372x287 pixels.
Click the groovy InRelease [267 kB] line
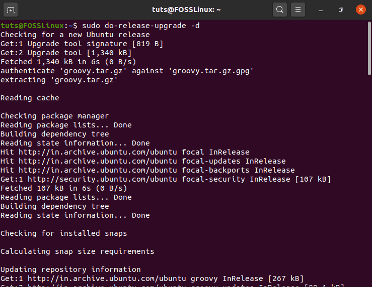coord(152,278)
